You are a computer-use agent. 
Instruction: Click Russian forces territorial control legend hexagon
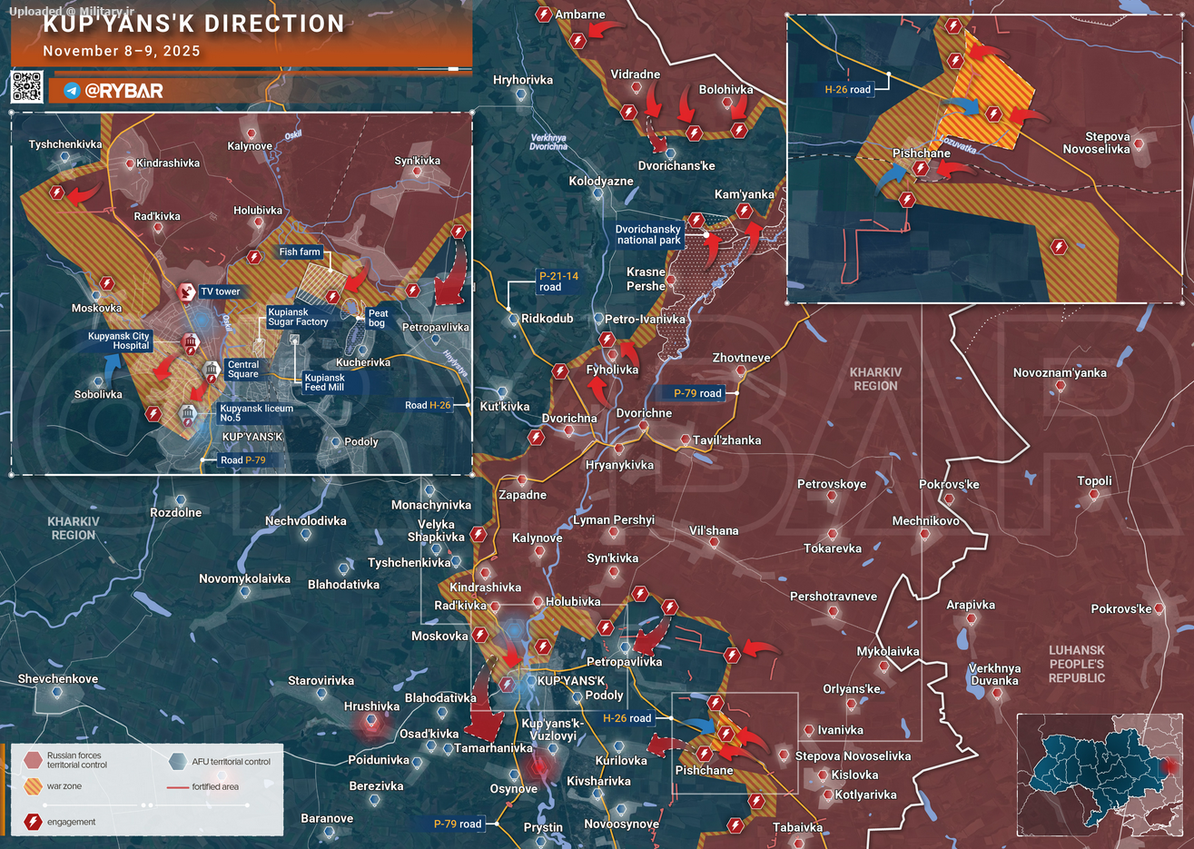coord(34,760)
